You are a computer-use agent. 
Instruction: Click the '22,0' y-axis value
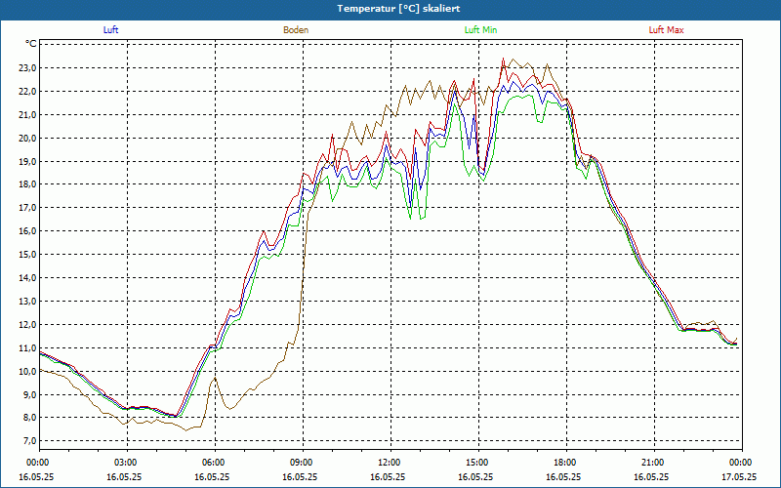click(27, 92)
